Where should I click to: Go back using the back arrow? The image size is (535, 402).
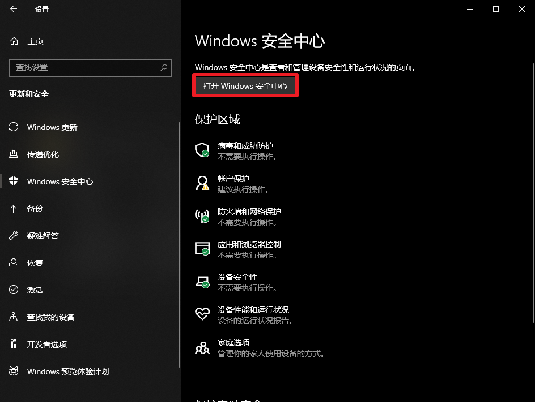[14, 10]
